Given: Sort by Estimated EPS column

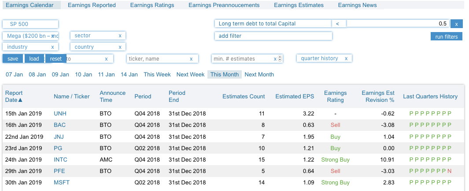Looking at the screenshot, I should [x=295, y=97].
